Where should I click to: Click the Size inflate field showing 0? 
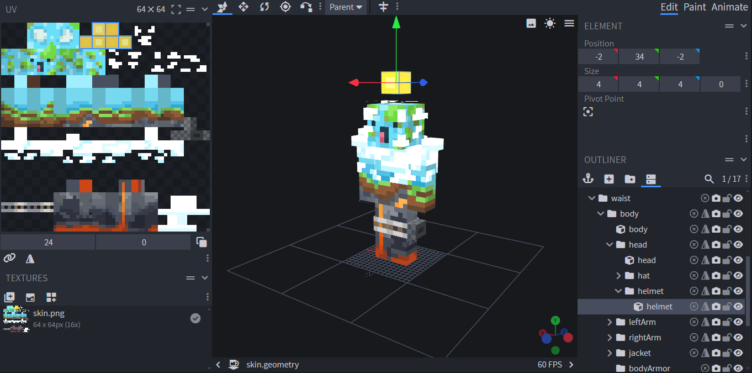[x=721, y=84]
